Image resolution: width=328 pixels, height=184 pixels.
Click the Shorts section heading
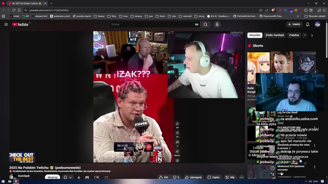click(x=258, y=45)
